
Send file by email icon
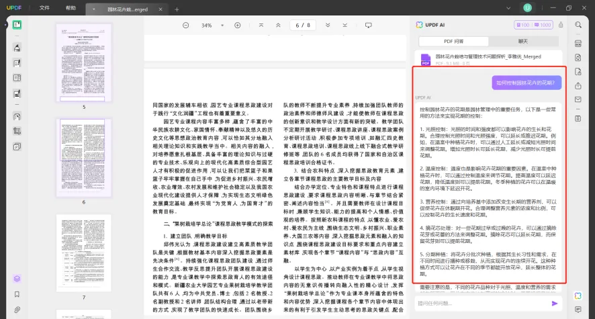(578, 99)
